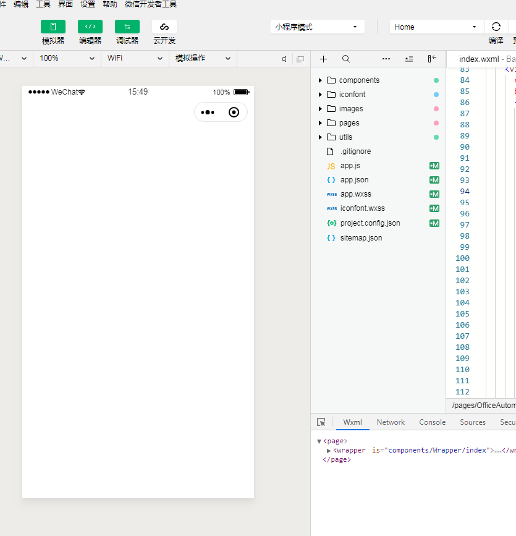Click the element inspector arrow icon
516x536 pixels.
coord(321,422)
